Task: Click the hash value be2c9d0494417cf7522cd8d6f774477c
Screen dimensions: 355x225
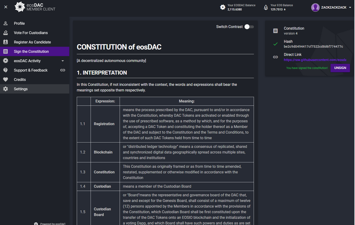Action: [313, 47]
